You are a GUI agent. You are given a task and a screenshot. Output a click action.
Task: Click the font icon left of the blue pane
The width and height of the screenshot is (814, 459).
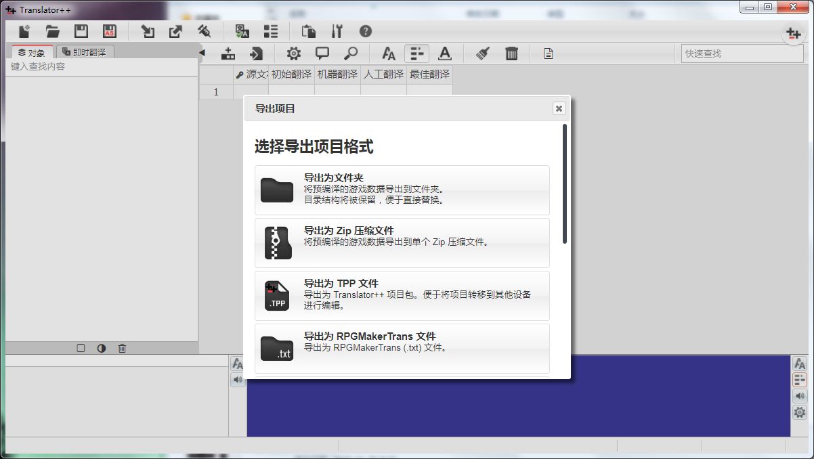[237, 364]
